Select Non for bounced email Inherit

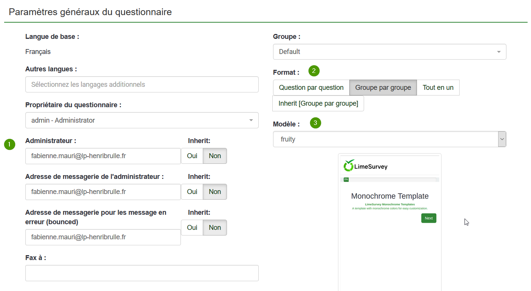(215, 228)
